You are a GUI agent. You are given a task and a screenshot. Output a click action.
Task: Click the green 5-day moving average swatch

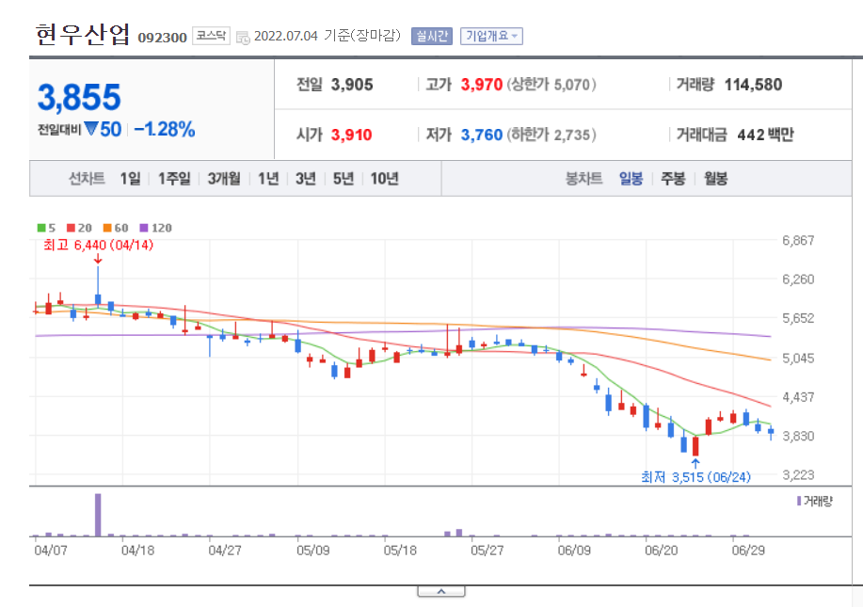click(41, 228)
